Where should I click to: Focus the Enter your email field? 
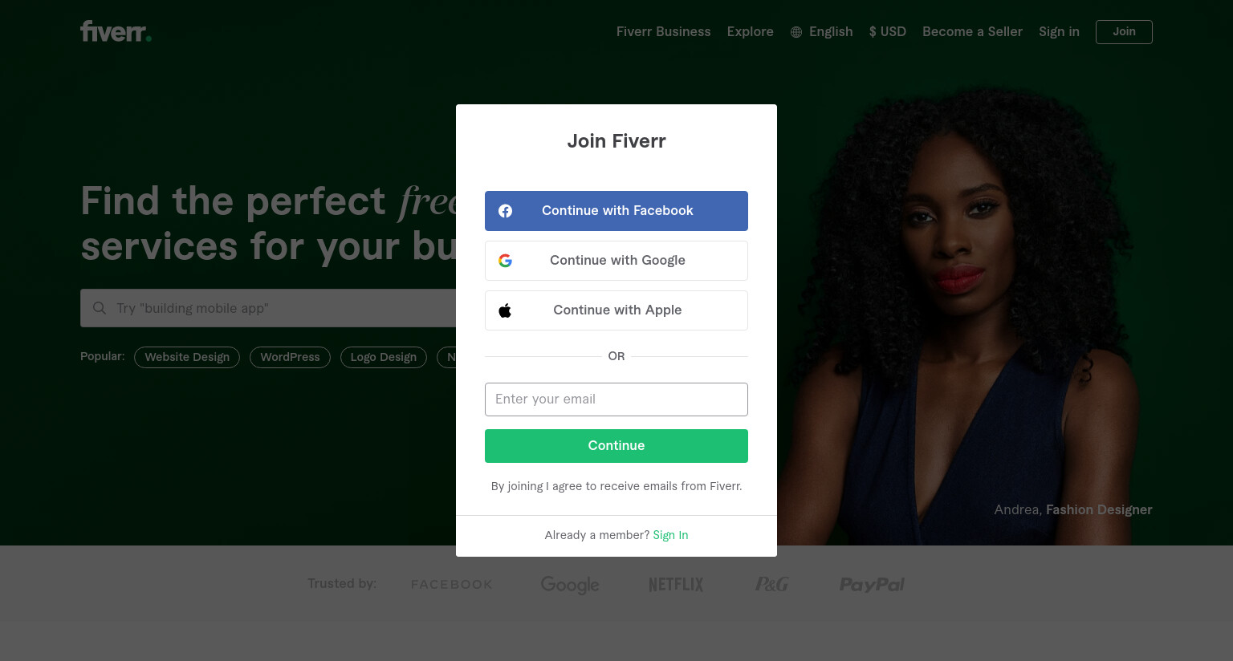click(x=616, y=399)
